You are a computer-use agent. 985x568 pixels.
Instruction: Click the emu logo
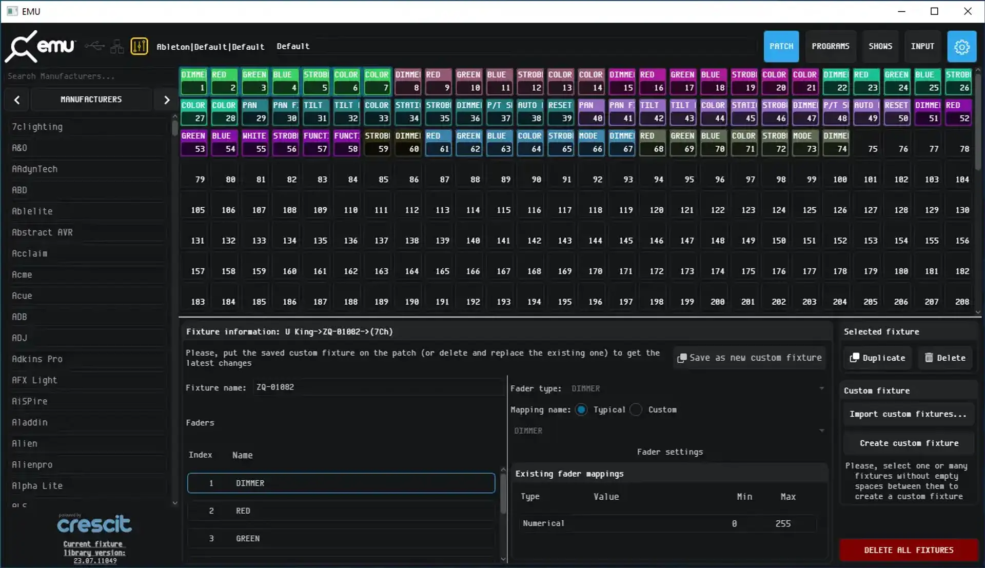41,46
